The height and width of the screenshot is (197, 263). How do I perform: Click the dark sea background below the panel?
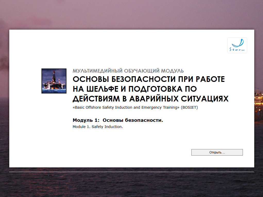[x=131, y=184]
